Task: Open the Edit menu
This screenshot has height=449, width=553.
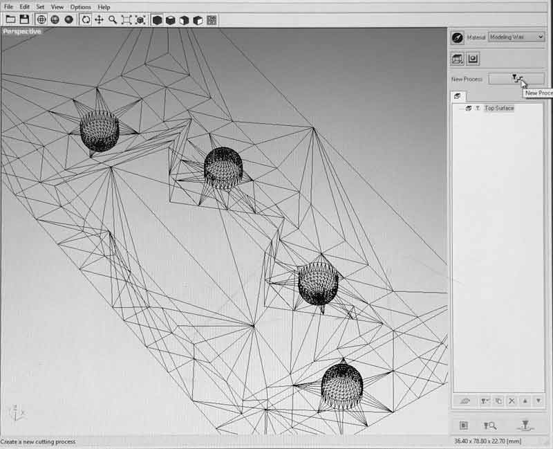Action: click(24, 7)
